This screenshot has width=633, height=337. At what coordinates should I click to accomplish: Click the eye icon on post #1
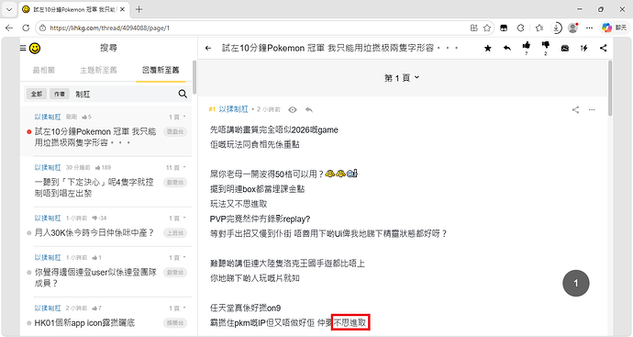pyautogui.click(x=293, y=109)
